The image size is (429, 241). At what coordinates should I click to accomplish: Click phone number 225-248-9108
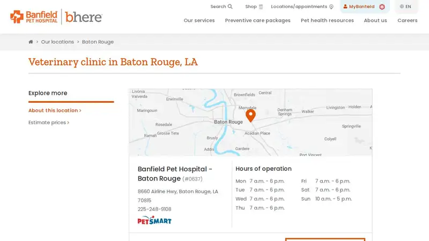[154, 209]
